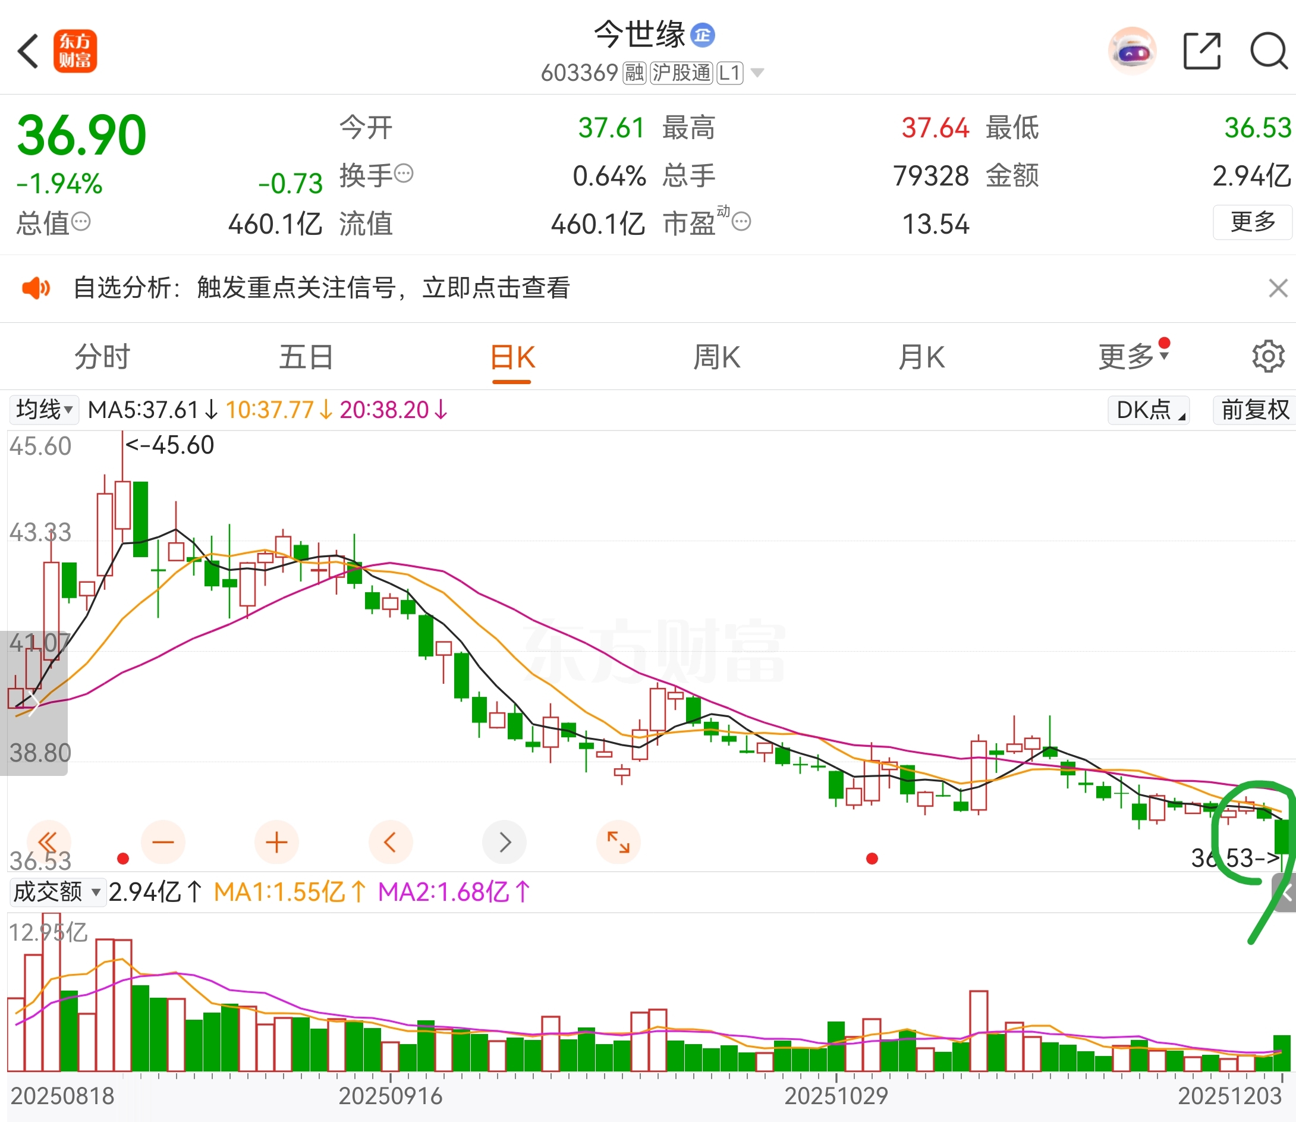Move chart left one step
This screenshot has width=1296, height=1122.
[390, 842]
